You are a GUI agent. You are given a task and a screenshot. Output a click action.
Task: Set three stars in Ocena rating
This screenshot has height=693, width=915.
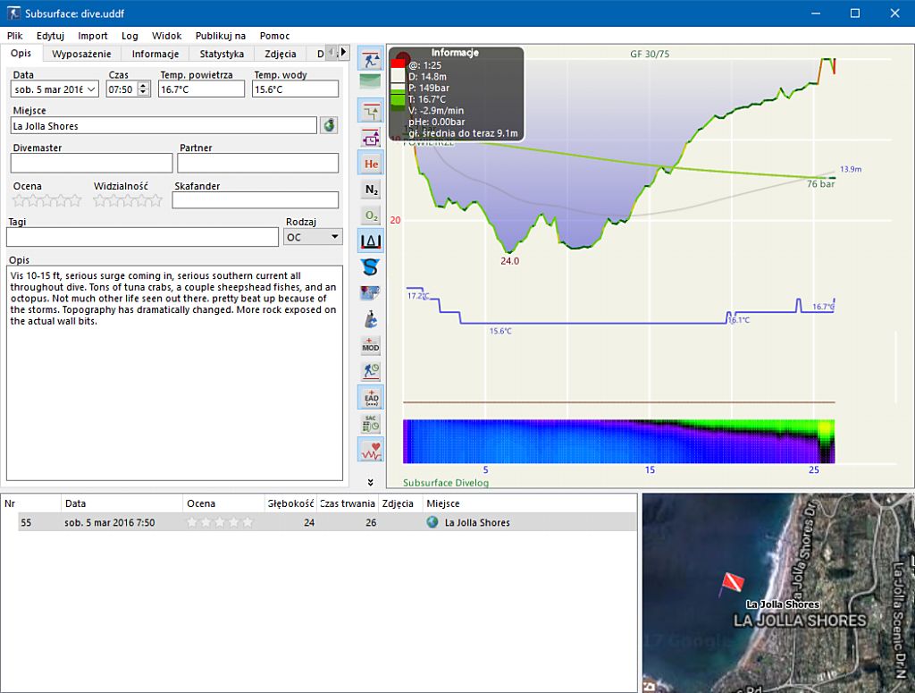pyautogui.click(x=46, y=201)
